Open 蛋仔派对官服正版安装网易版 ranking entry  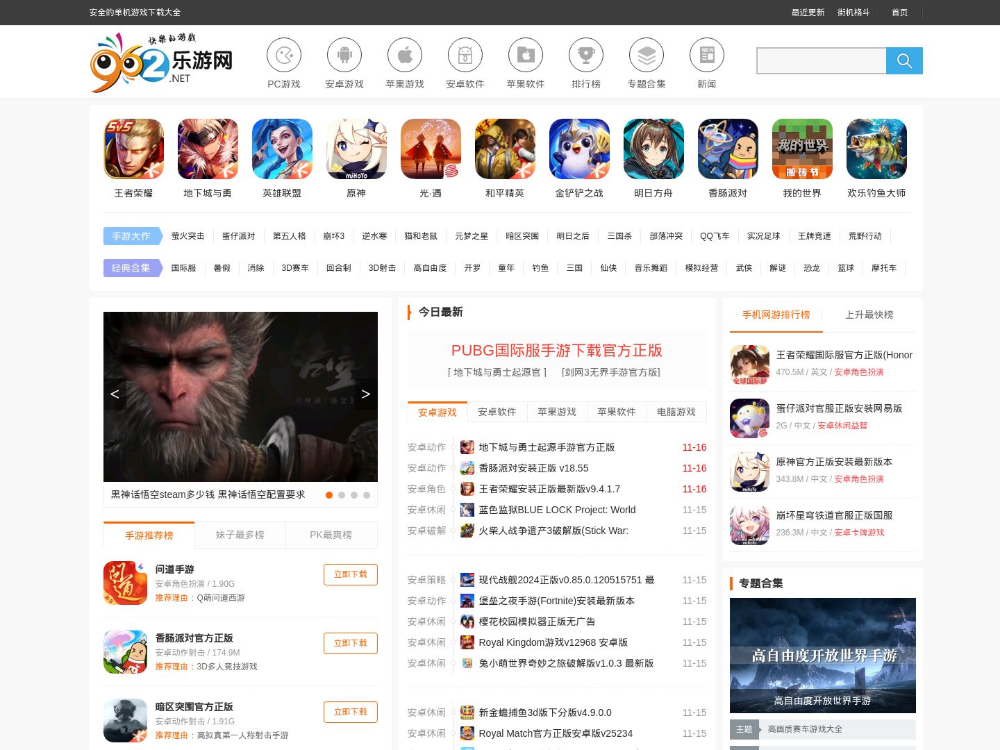click(839, 408)
